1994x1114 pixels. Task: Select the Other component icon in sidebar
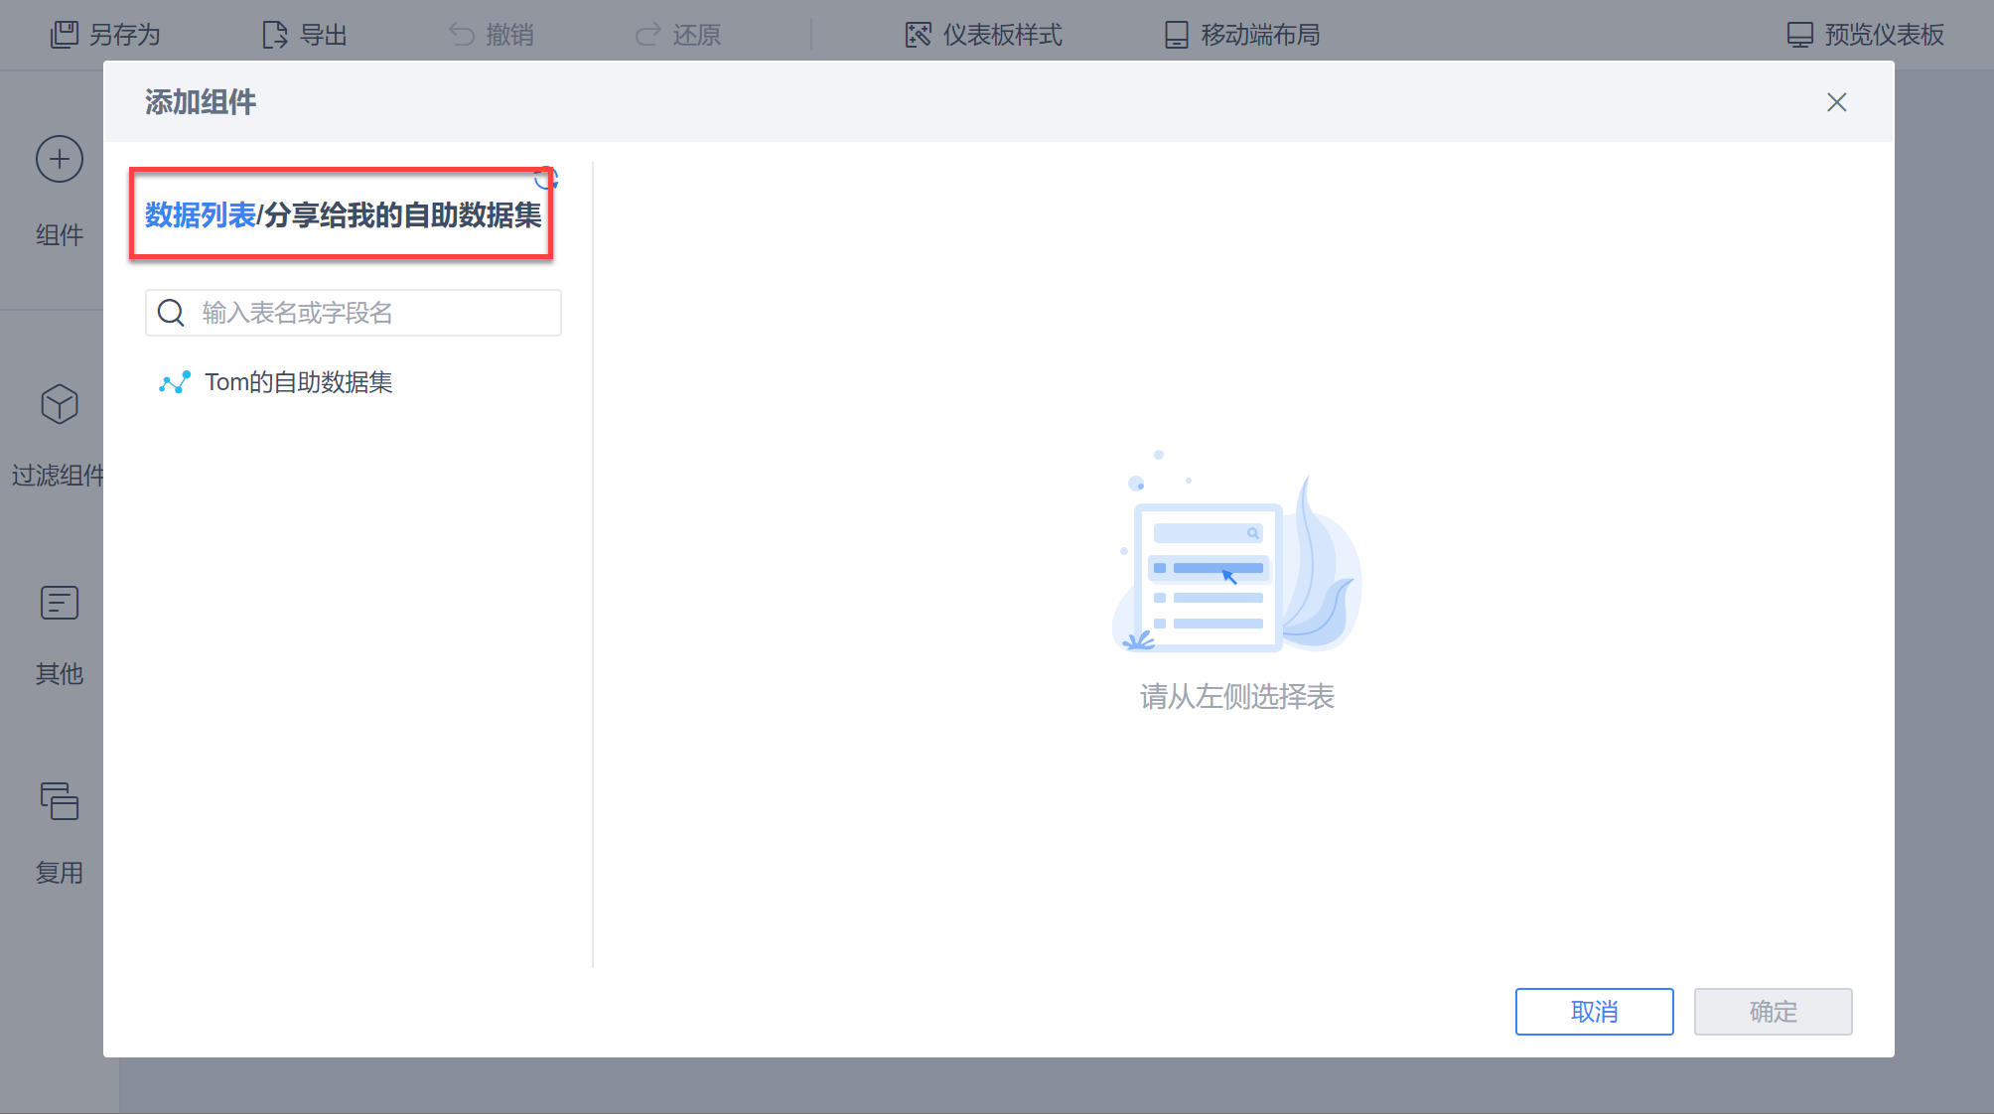point(60,603)
